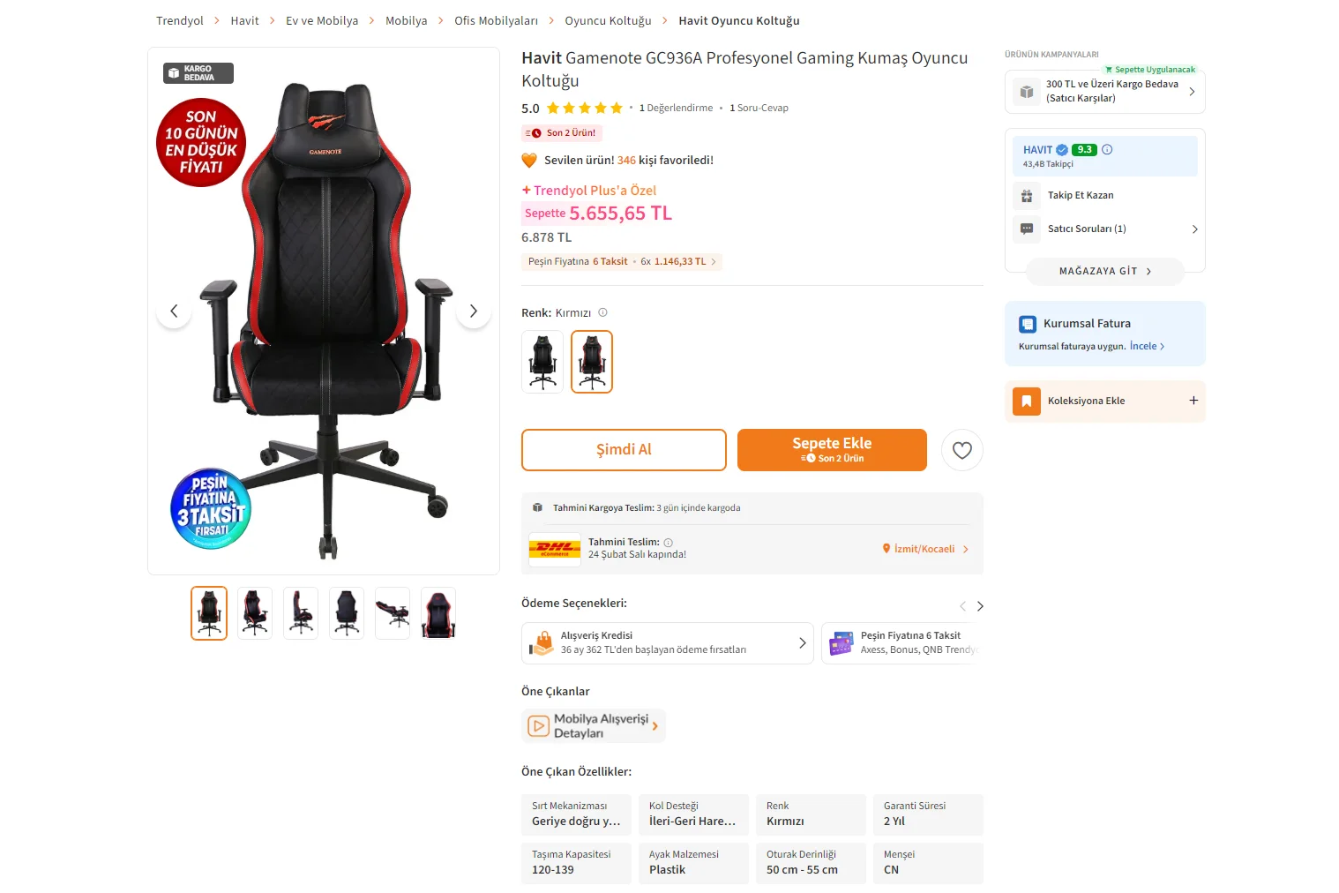Select the last chair thumbnail image

(438, 613)
